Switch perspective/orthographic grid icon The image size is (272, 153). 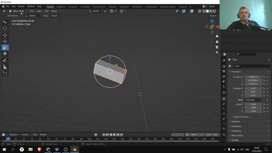(x=217, y=52)
